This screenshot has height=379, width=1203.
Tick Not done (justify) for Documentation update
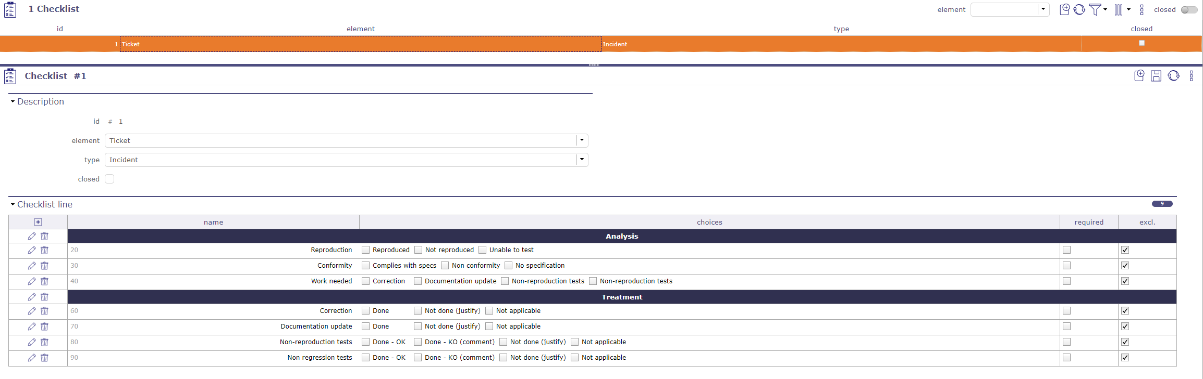pos(418,326)
